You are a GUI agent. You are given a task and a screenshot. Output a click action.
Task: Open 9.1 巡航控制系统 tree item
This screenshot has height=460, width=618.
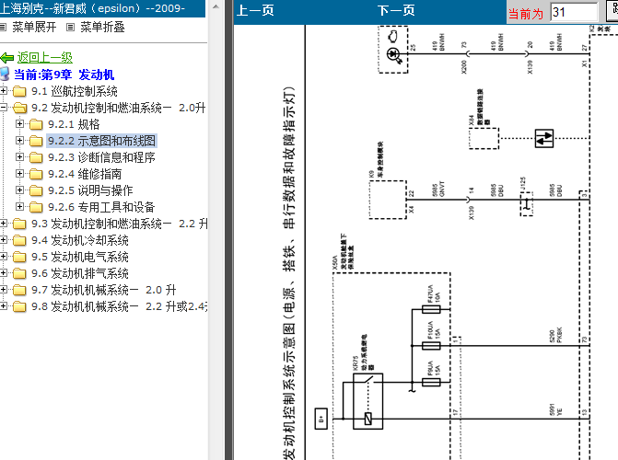point(75,91)
